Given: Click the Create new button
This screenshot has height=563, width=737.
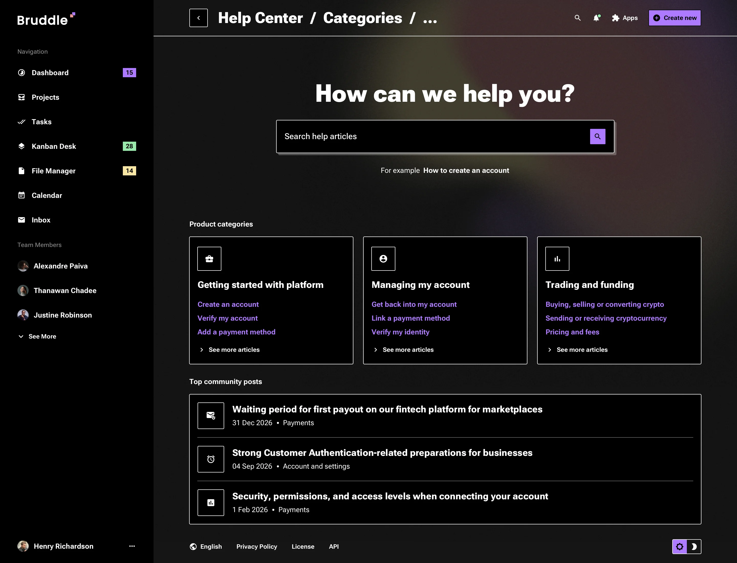Looking at the screenshot, I should (674, 18).
